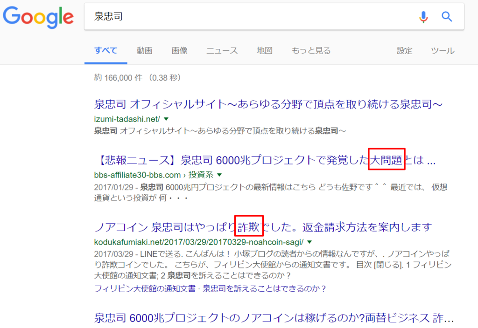Expand arrow next to kodukafumiaki.net URL
The height and width of the screenshot is (328, 478).
click(x=309, y=242)
